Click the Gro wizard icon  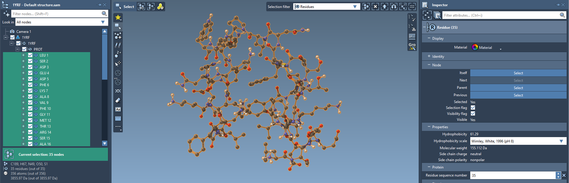412,46
